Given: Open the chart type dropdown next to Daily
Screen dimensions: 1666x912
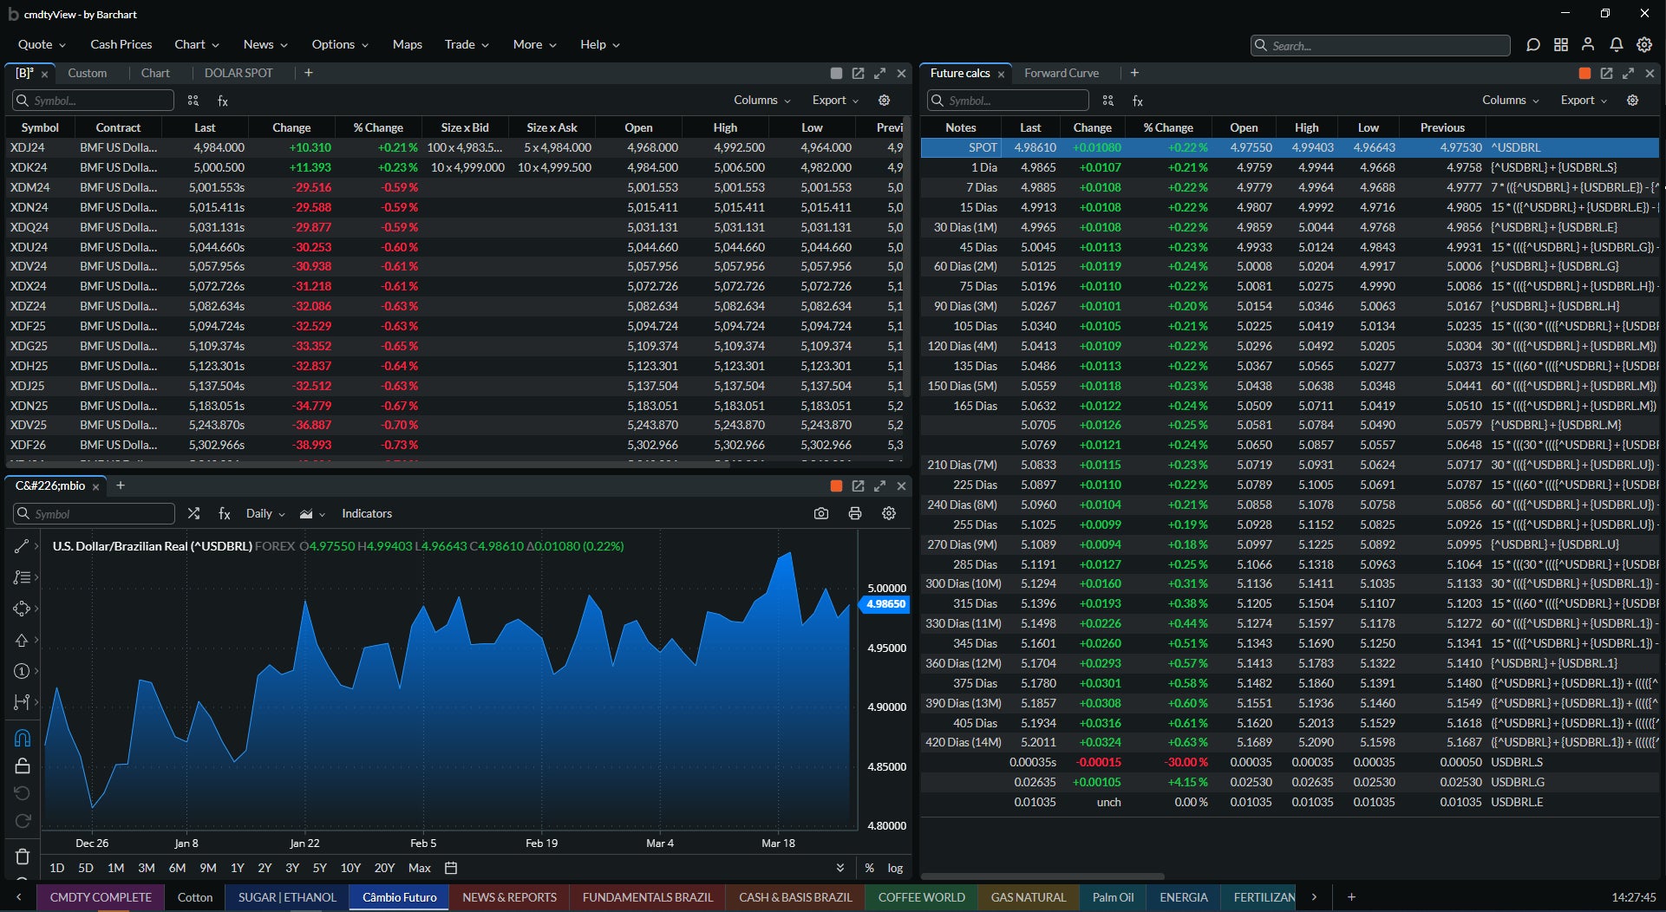Looking at the screenshot, I should tap(312, 513).
